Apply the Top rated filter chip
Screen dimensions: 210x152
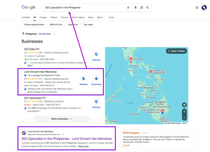coord(88,25)
